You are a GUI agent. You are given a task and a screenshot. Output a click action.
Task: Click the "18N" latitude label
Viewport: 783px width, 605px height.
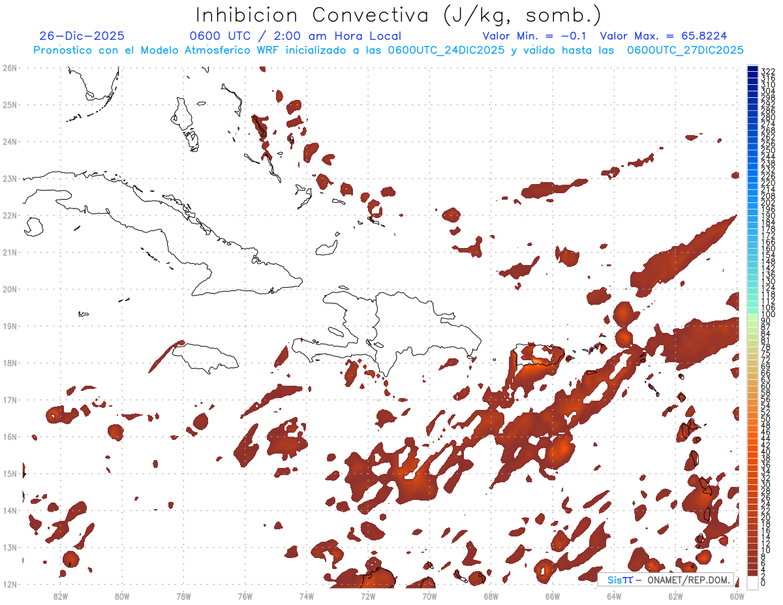pos(10,362)
